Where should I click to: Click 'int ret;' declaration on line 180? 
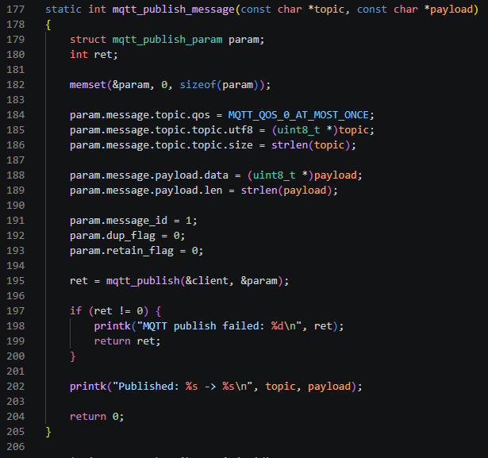pos(94,55)
